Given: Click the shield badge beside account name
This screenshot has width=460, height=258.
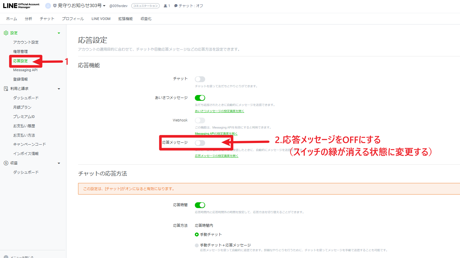Looking at the screenshot, I should pos(55,6).
